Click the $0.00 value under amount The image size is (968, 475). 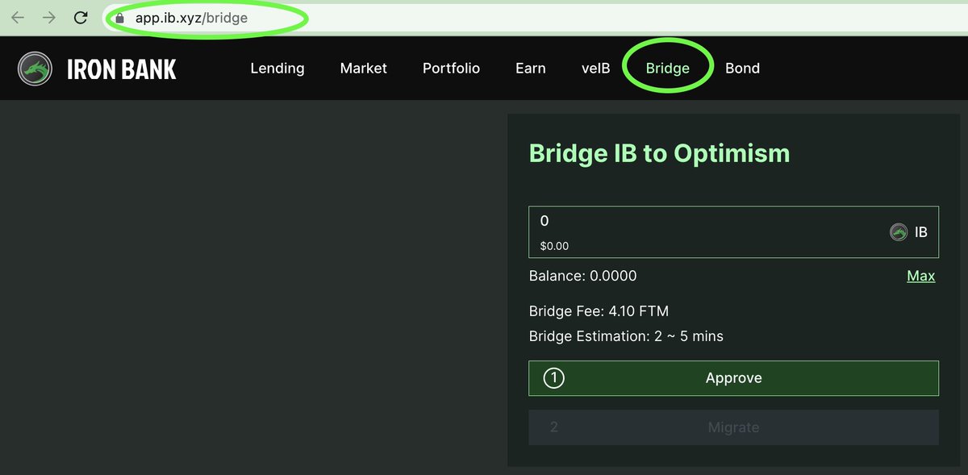click(x=554, y=246)
